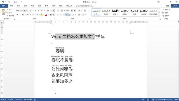Expand the bullets list dropdown arrow
Viewport: 179px width, 101px height.
pos(60,11)
